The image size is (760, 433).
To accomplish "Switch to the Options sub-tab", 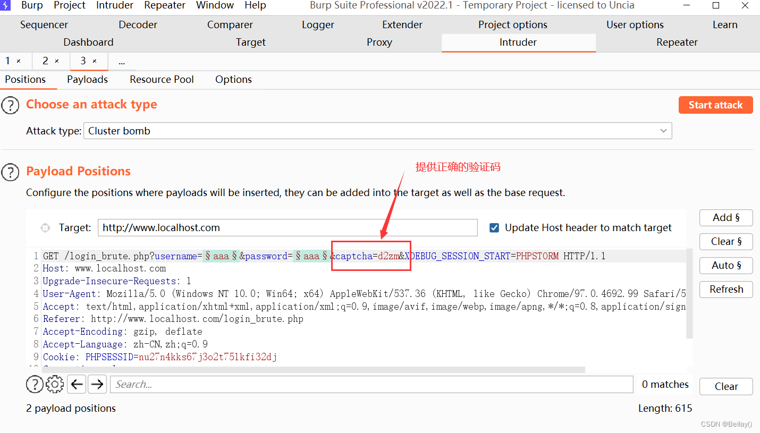I will (x=233, y=80).
